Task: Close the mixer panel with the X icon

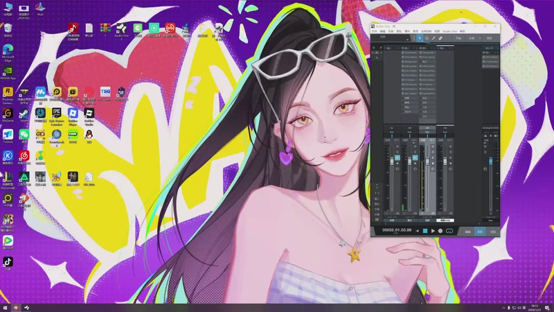Action: coord(373,47)
